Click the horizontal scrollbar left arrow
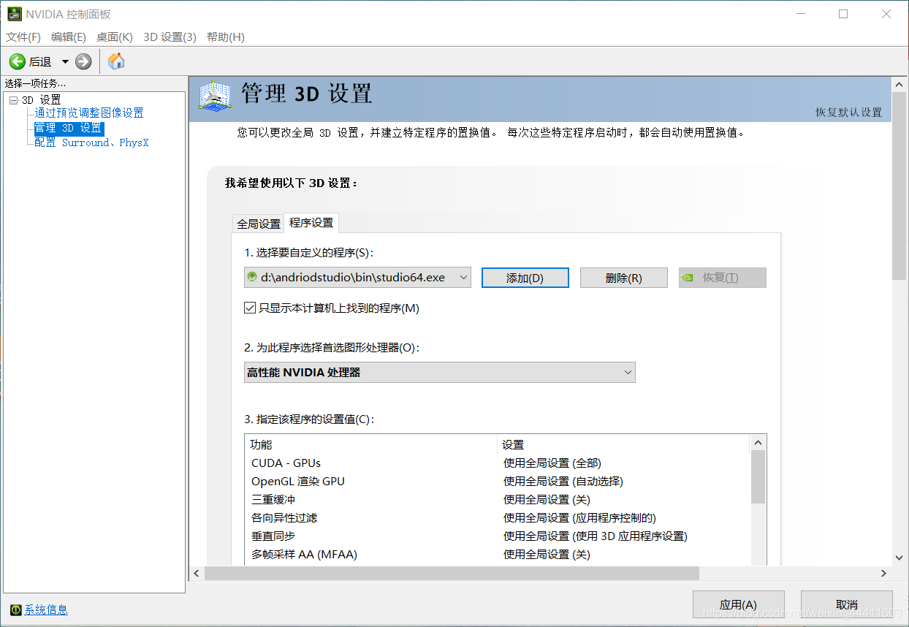 tap(197, 574)
